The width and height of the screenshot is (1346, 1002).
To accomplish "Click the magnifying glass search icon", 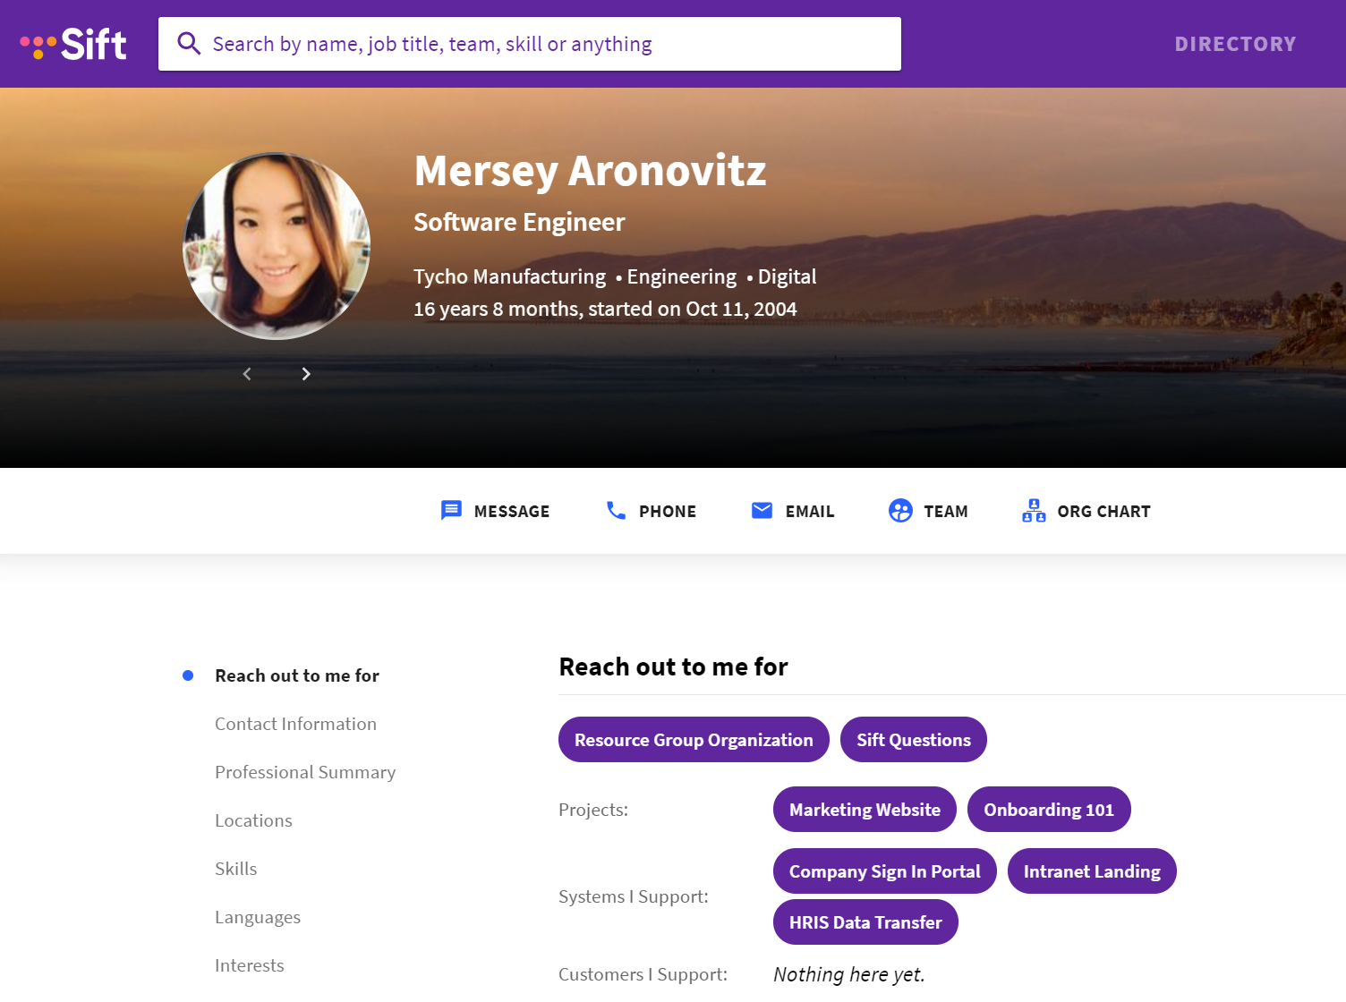I will pyautogui.click(x=189, y=44).
